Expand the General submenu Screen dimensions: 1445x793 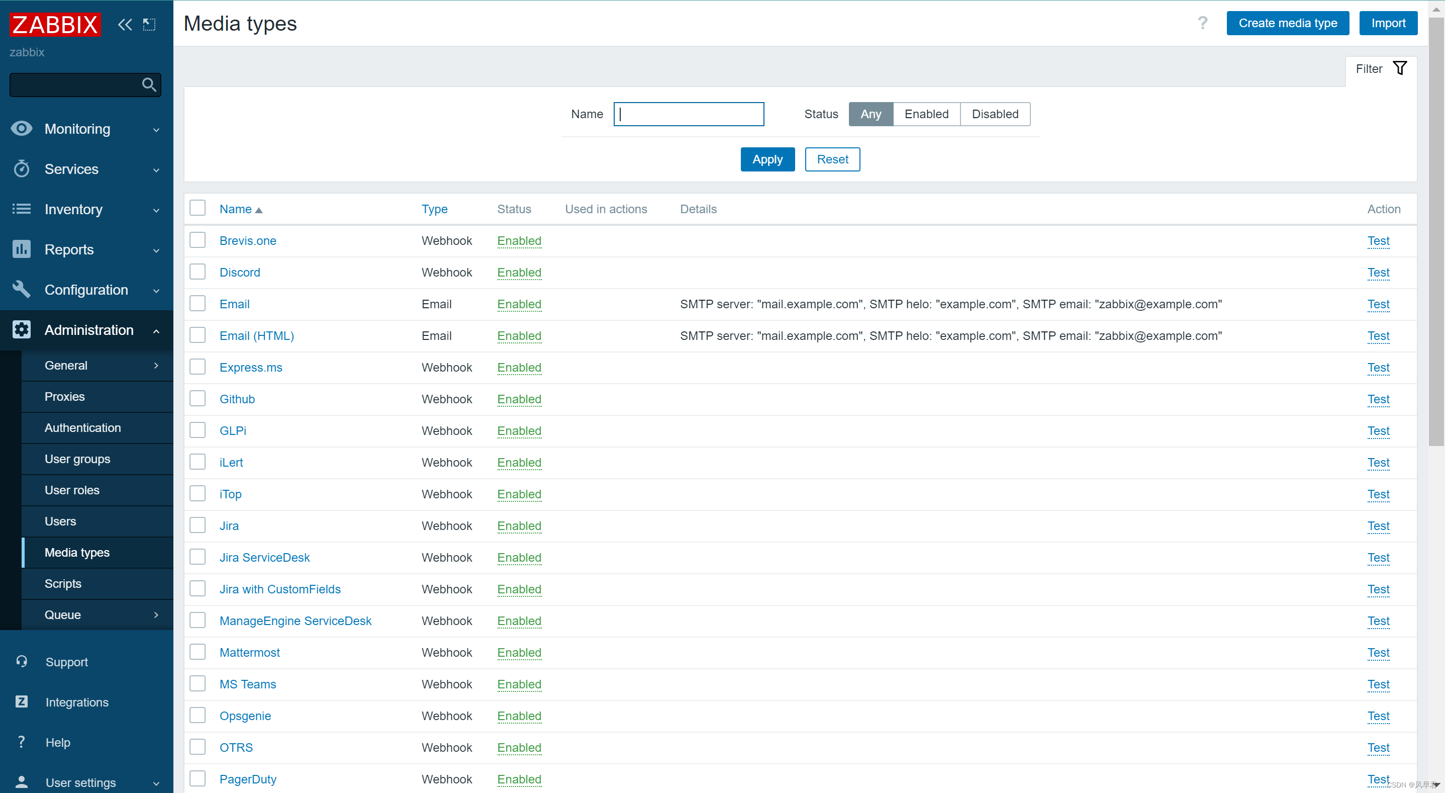(156, 366)
